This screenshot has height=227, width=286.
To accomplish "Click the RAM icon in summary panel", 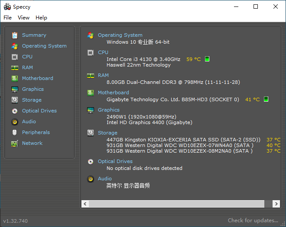I will 91,76.
